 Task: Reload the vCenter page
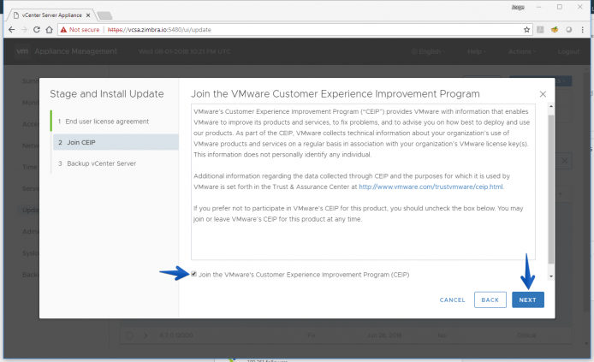[x=37, y=30]
